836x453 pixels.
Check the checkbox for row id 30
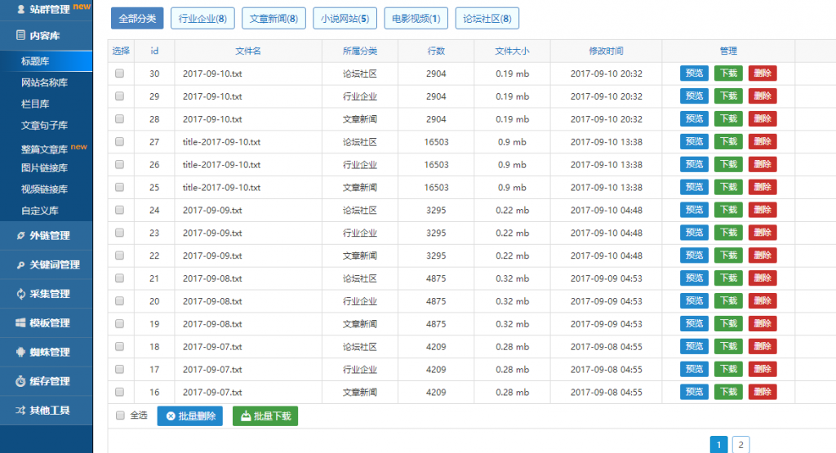[x=120, y=73]
